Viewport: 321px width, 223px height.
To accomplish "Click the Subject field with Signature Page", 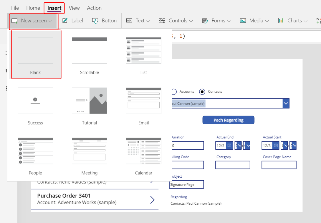I will [186, 184].
